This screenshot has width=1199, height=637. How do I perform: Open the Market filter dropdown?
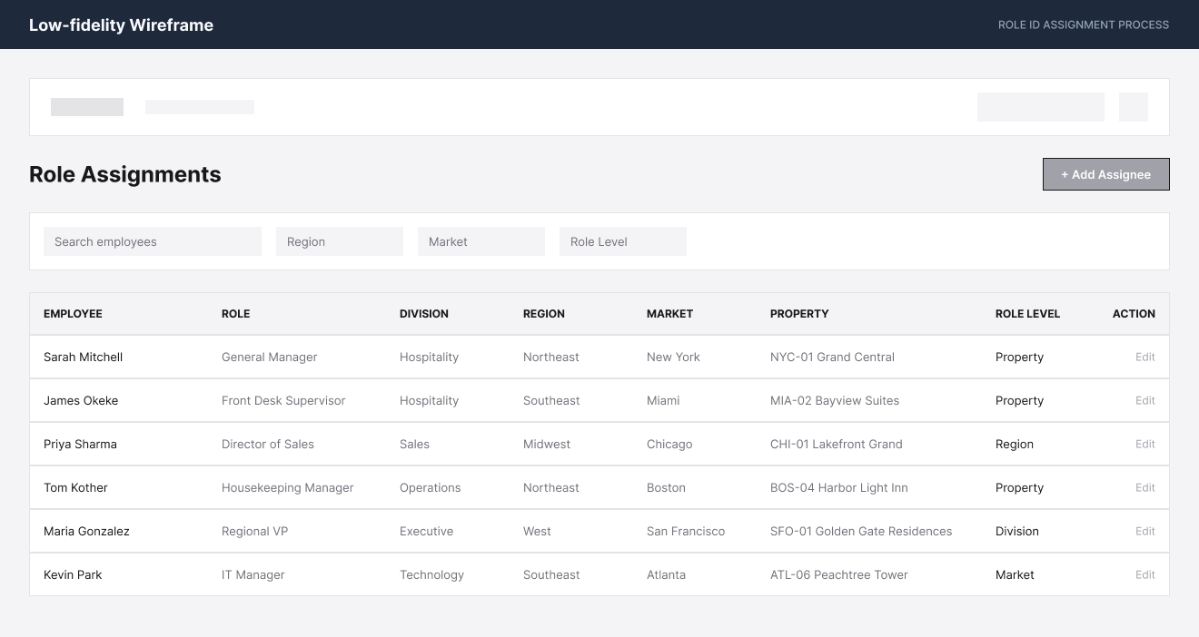(x=481, y=241)
